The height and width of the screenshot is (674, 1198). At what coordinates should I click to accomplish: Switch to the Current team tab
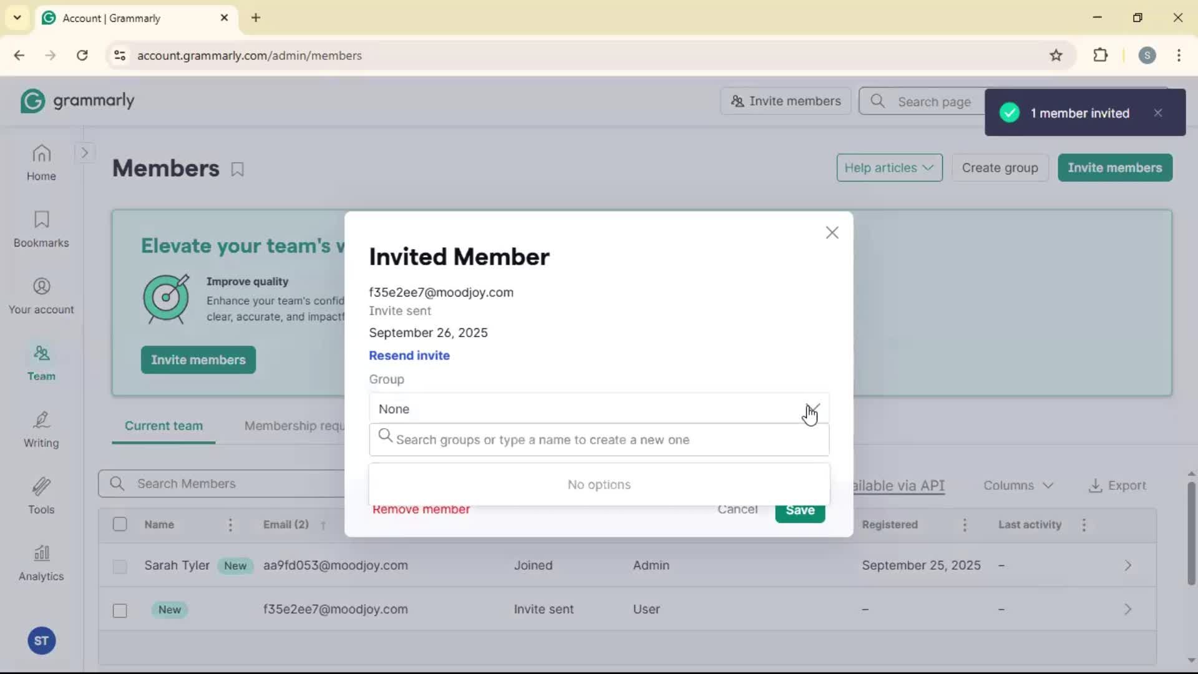[x=163, y=426]
